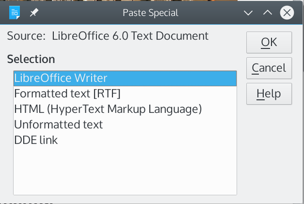Close the Paste Special dialog

[x=288, y=13]
